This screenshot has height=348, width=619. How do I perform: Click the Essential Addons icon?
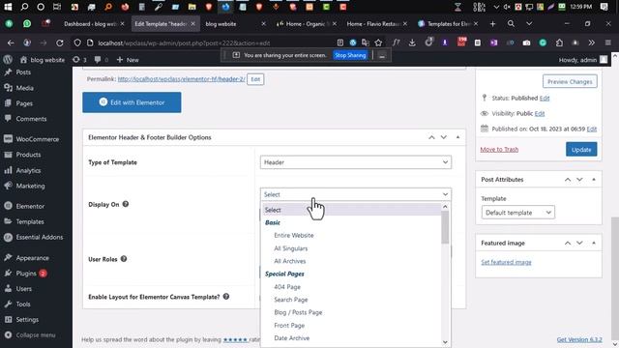(8, 237)
